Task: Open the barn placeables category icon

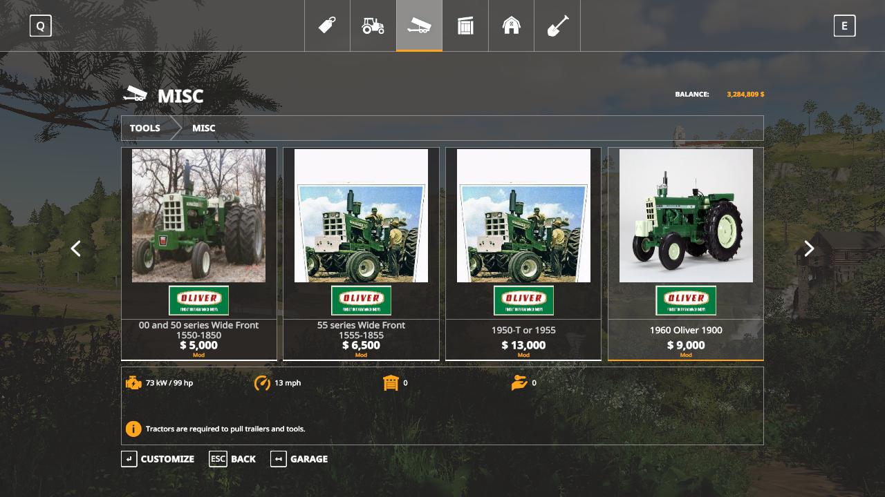Action: [511, 26]
